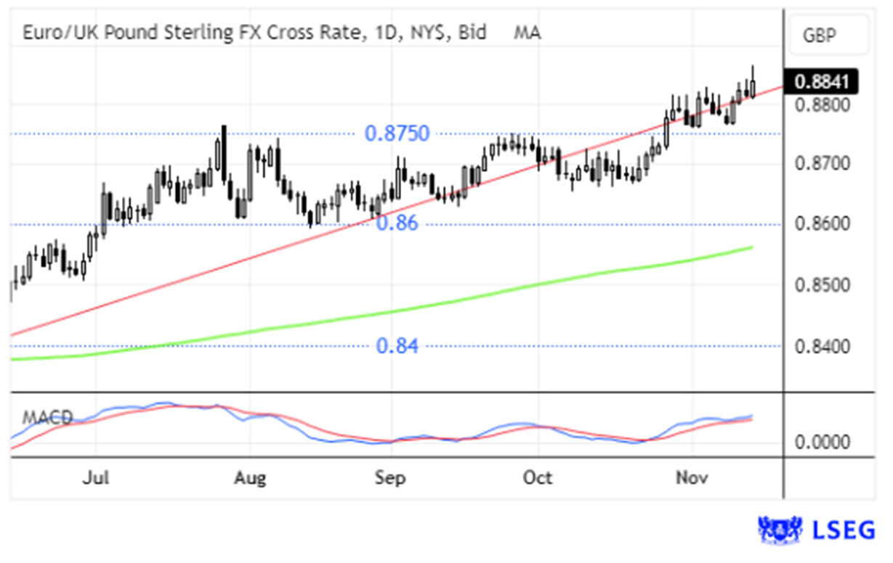Click the tall late-July candlestick wick peak
Viewport: 893px width, 563px height.
(x=223, y=128)
